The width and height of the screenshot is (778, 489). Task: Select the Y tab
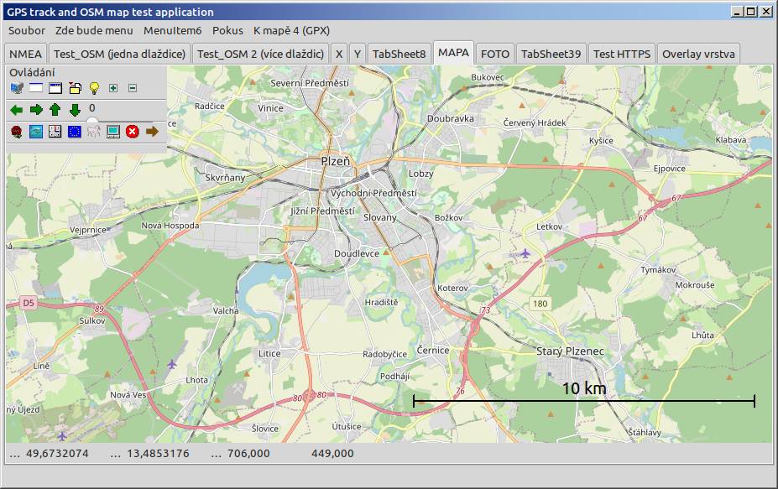358,54
